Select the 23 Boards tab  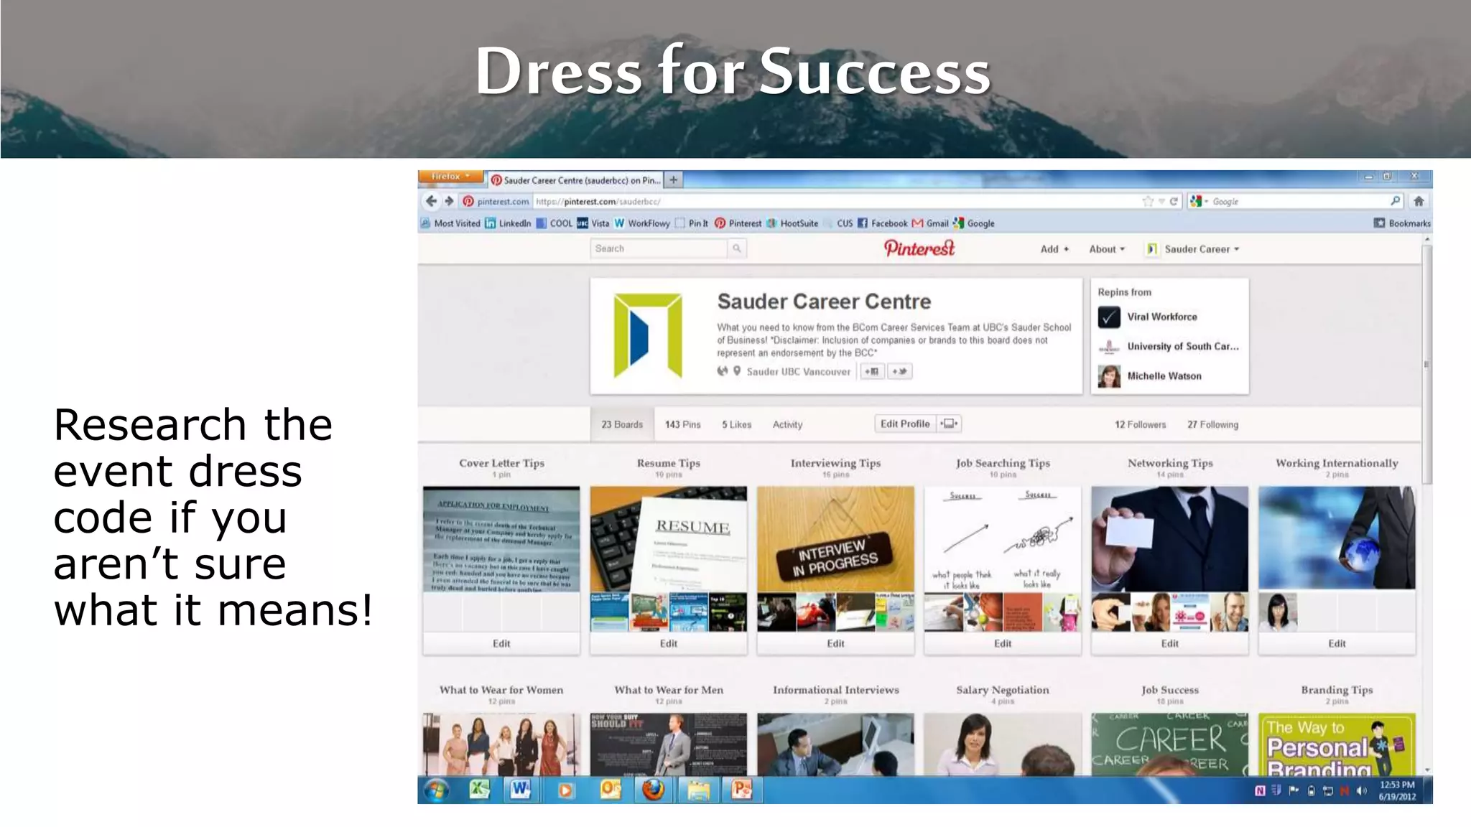coord(622,424)
